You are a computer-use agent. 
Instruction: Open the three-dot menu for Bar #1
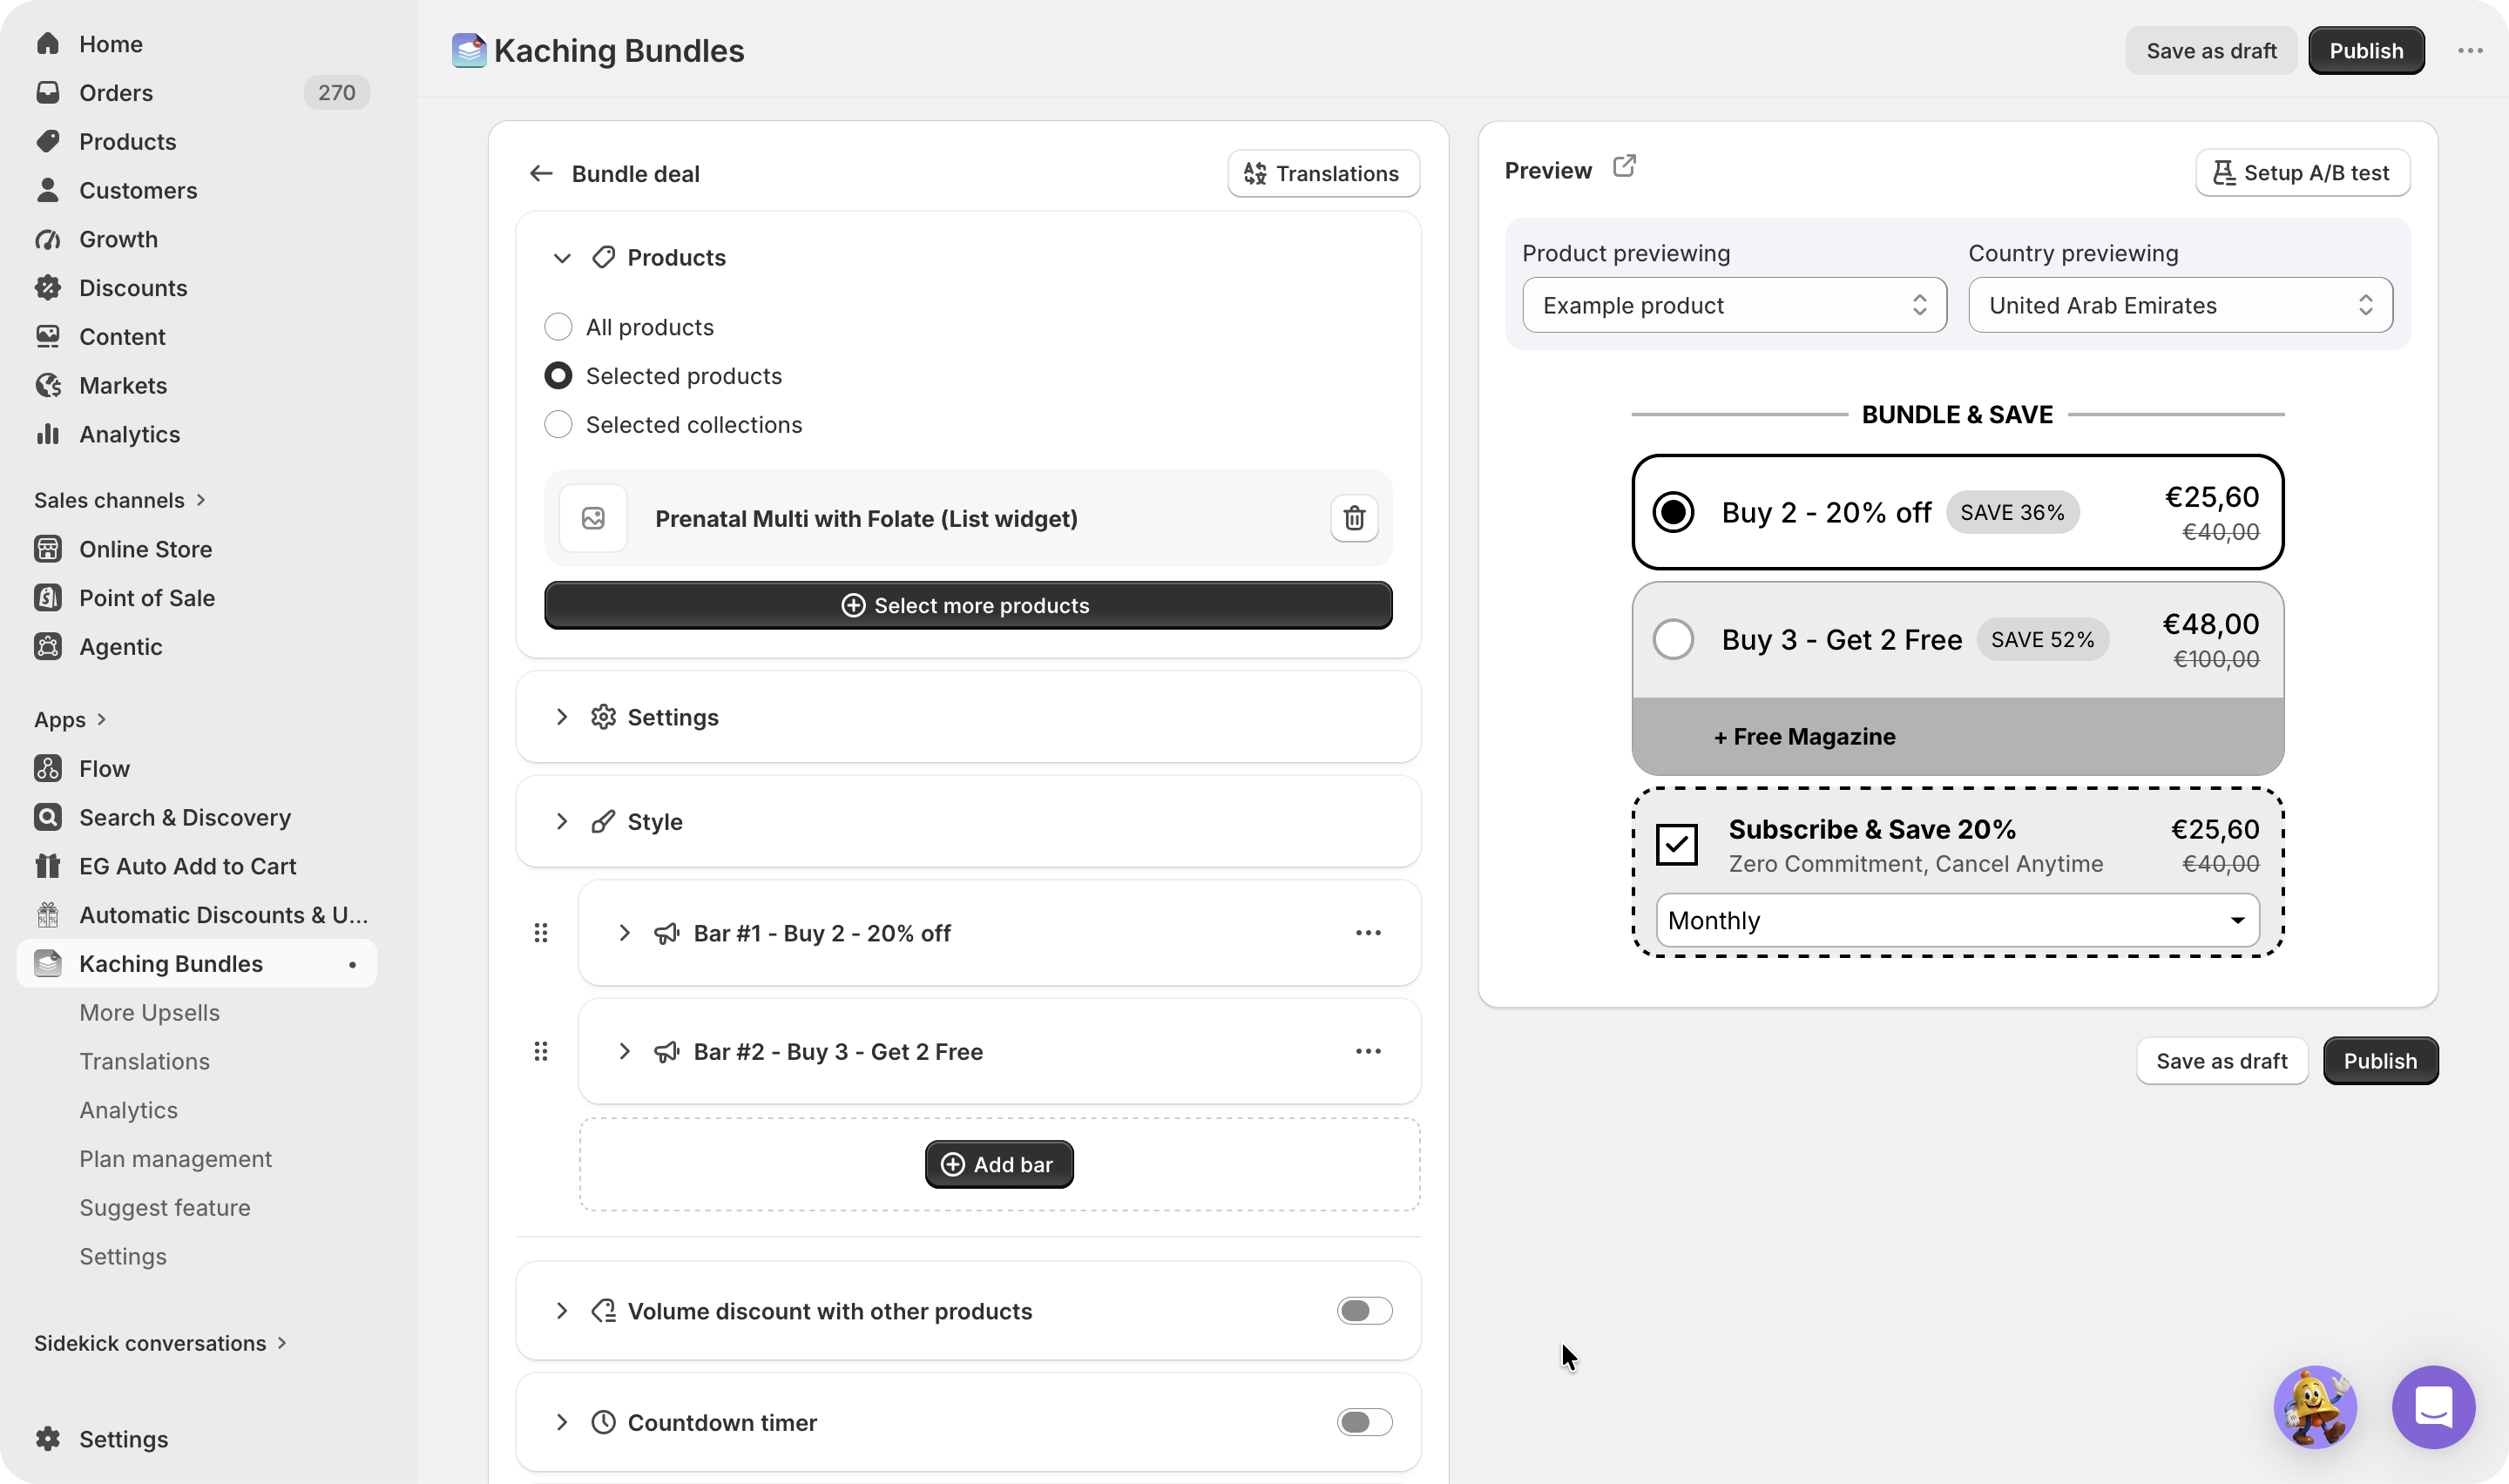tap(1368, 933)
